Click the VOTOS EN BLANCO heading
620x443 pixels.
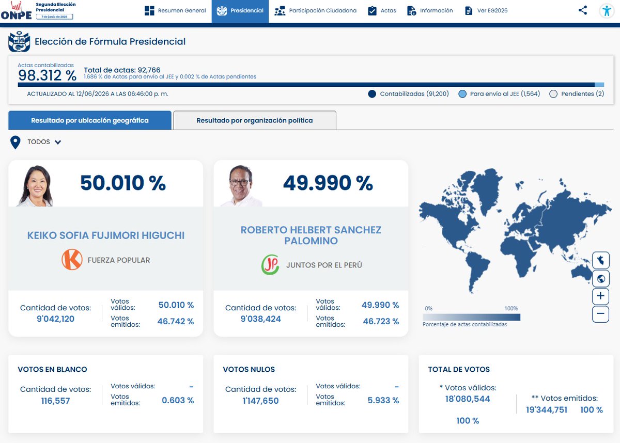[53, 369]
